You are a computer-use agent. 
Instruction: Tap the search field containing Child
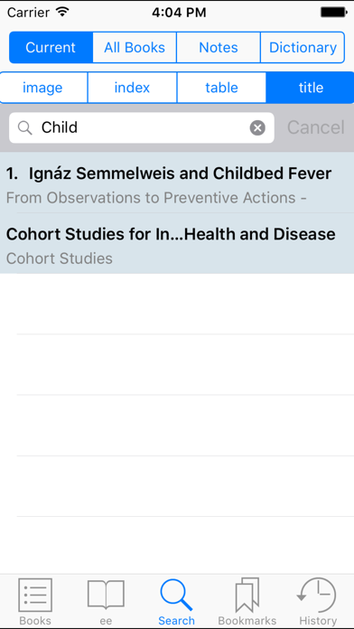[x=142, y=128]
